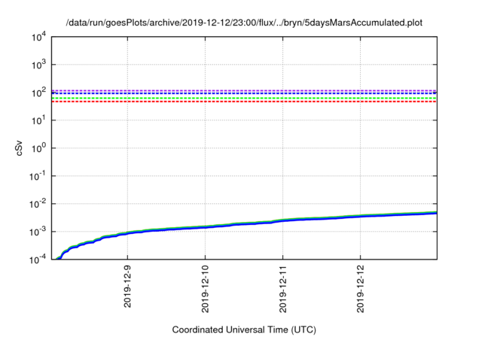This screenshot has height=337, width=482.
Task: Click the cSv y-axis label
Action: pos(20,148)
